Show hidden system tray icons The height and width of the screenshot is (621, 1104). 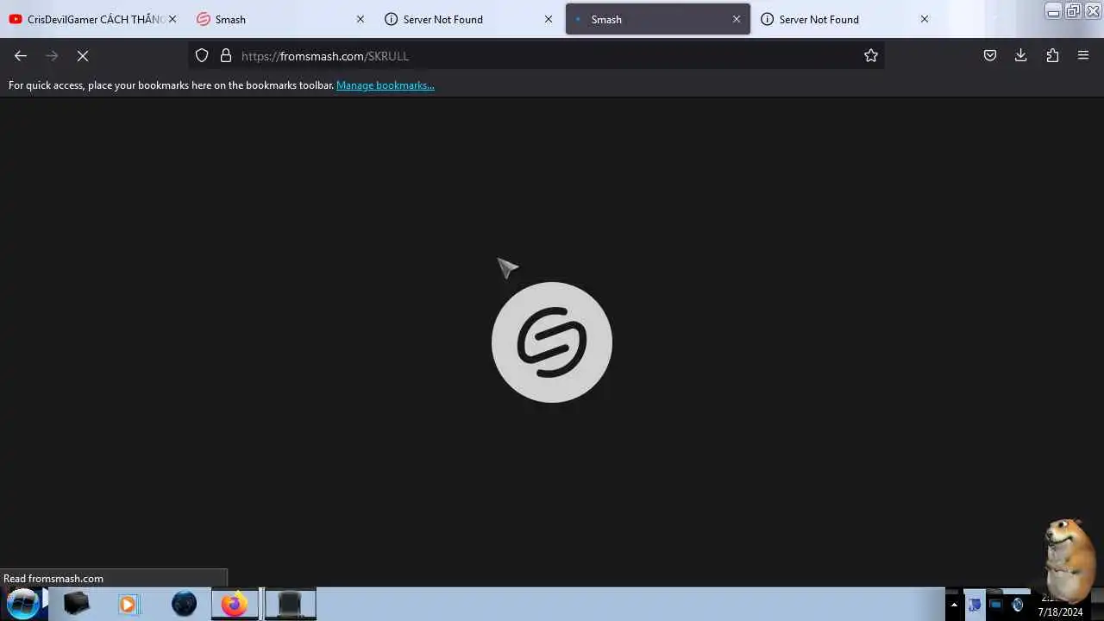coord(954,605)
